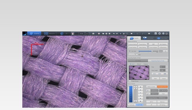Select the hand pan tool
Viewport: 192px width, 110px height.
(124, 34)
